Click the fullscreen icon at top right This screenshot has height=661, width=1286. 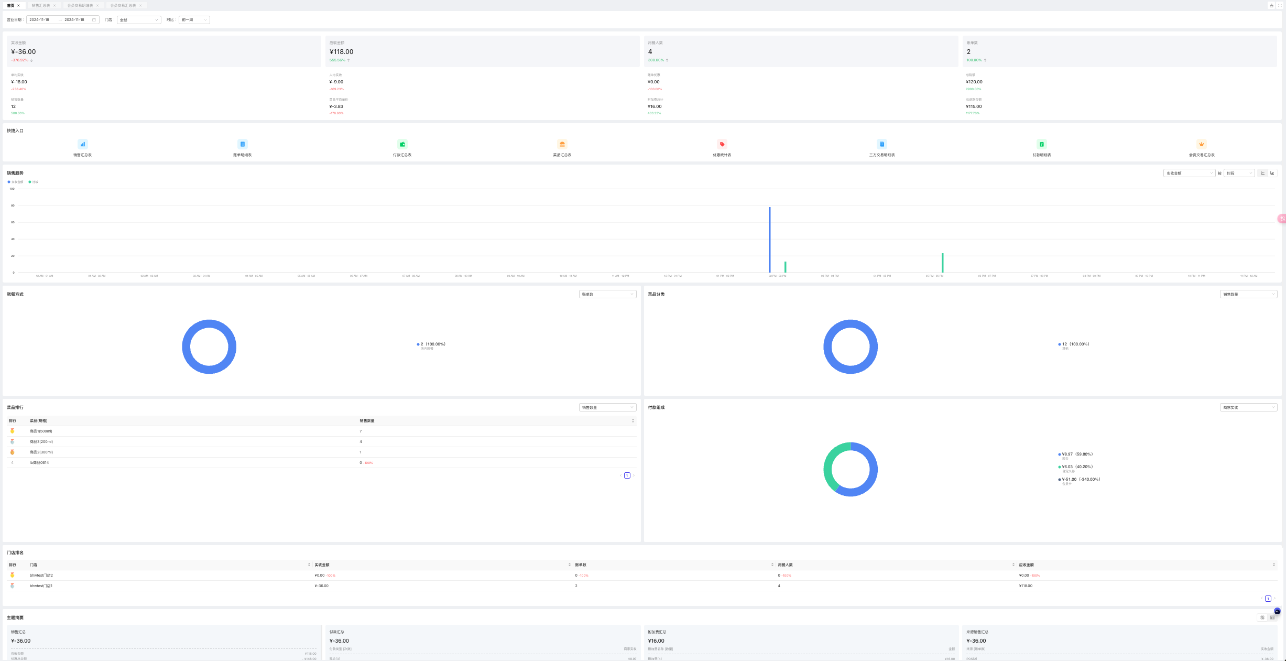tap(1280, 5)
